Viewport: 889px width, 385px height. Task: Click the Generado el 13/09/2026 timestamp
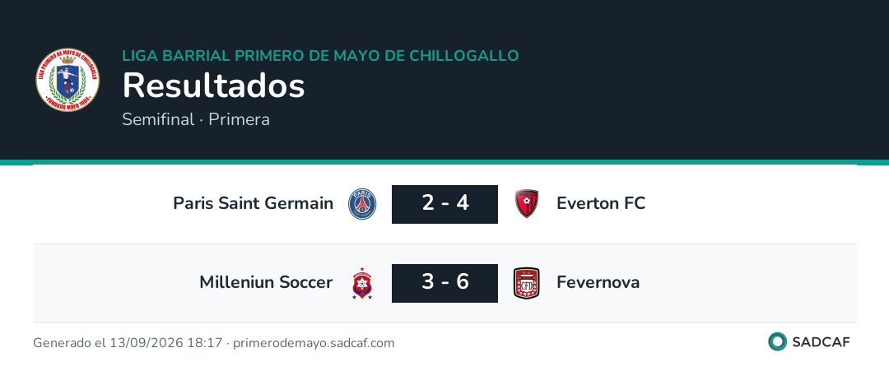pyautogui.click(x=128, y=343)
